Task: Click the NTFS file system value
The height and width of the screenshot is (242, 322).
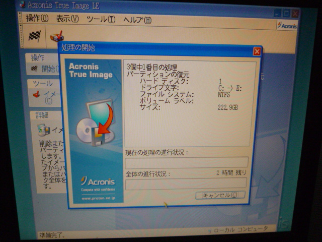Action: coord(224,95)
